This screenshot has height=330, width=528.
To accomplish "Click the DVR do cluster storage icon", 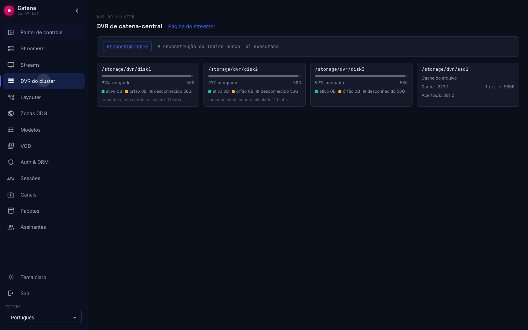I will (x=11, y=81).
